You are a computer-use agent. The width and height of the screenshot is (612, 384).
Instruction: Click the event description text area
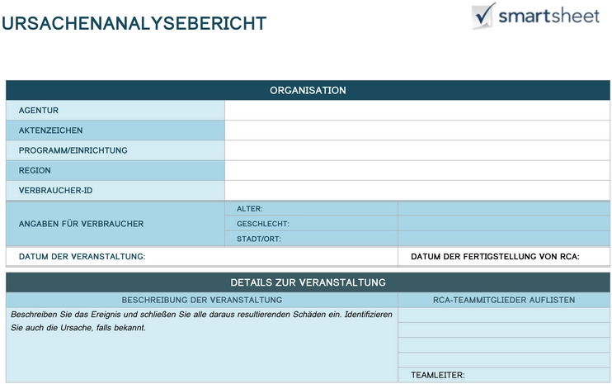(202, 345)
